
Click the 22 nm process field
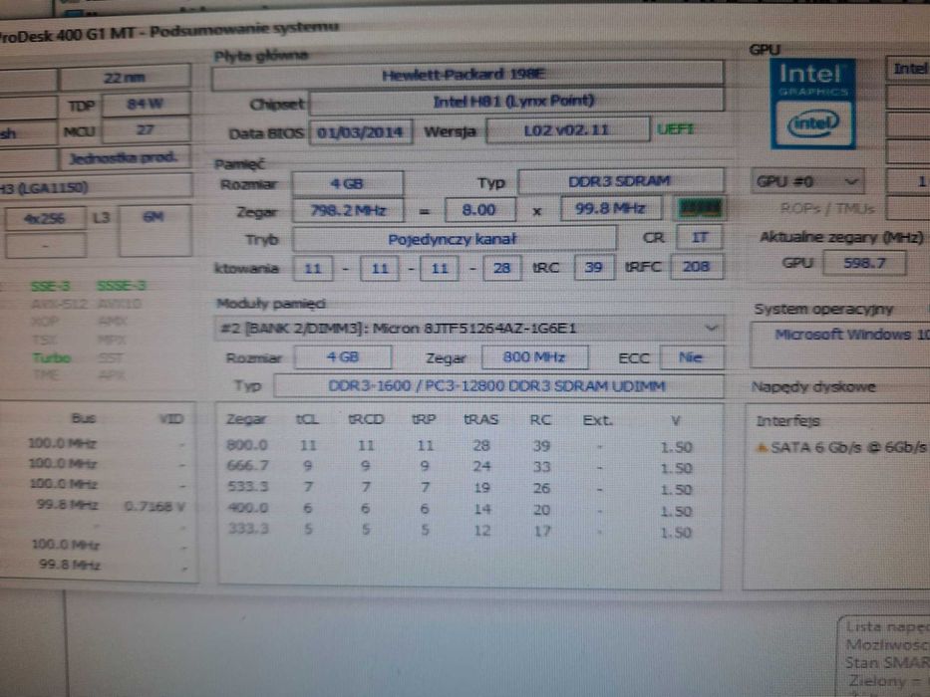tap(125, 78)
